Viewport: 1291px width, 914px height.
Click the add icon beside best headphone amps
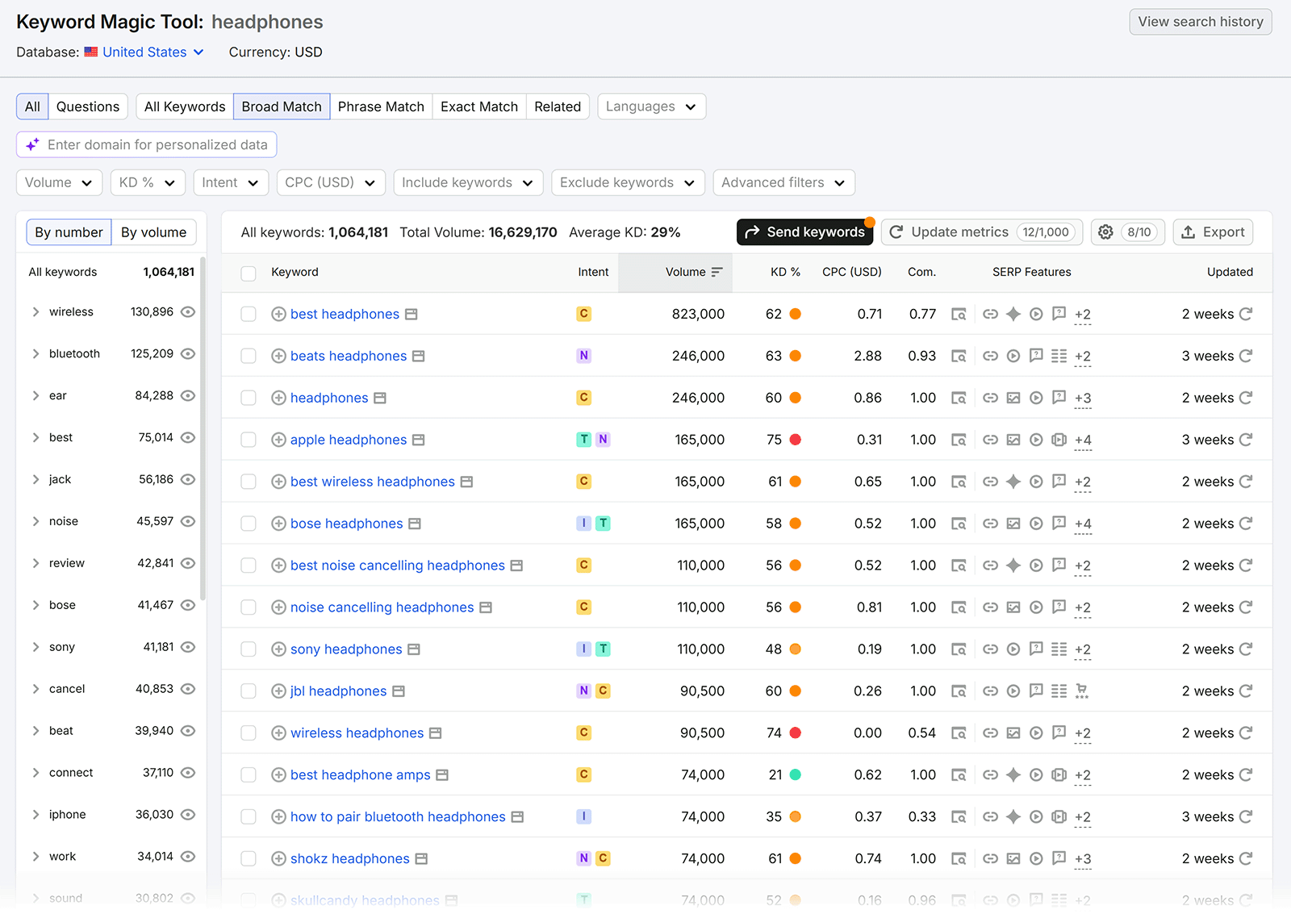pyautogui.click(x=278, y=775)
